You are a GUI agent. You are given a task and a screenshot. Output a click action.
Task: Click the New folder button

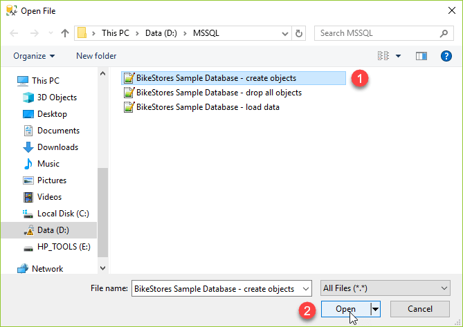(96, 56)
